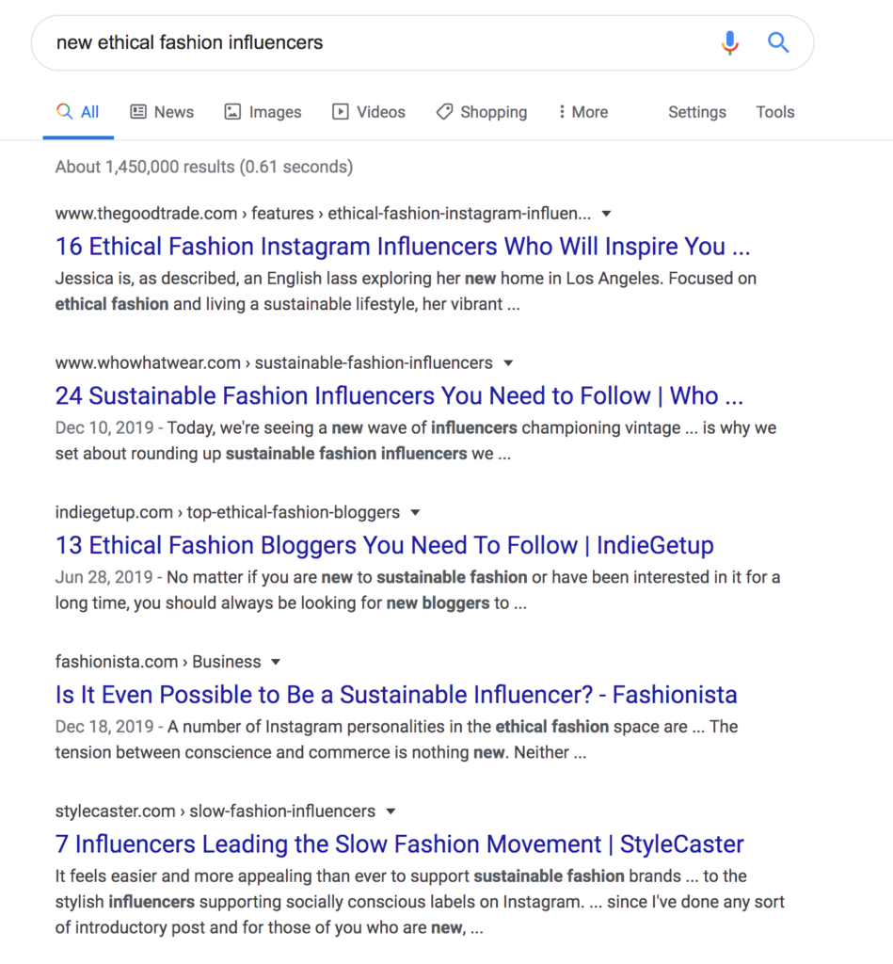Click the magnifying glass search icon
This screenshot has width=893, height=964.
point(778,41)
